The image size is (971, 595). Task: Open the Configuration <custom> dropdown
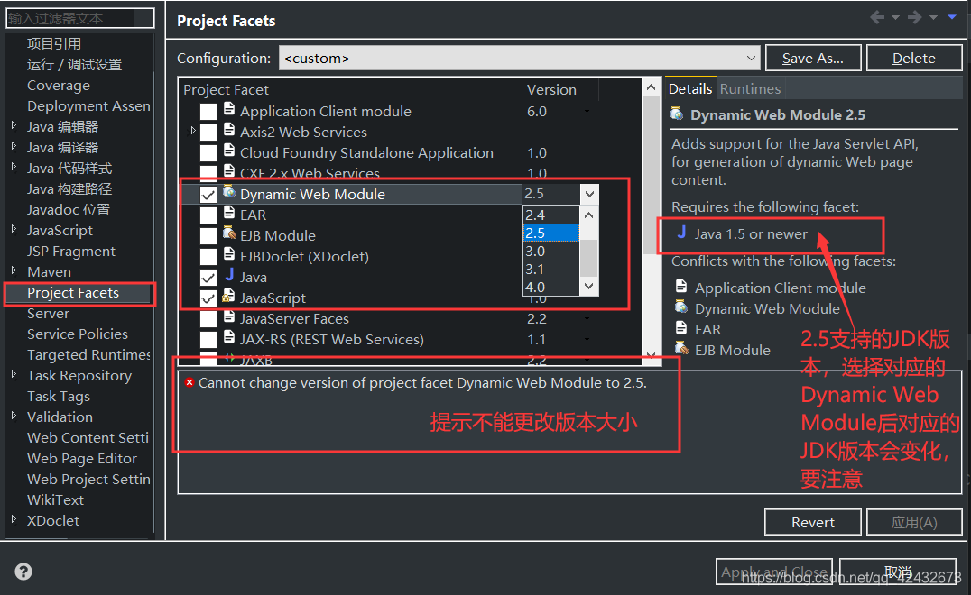point(520,58)
